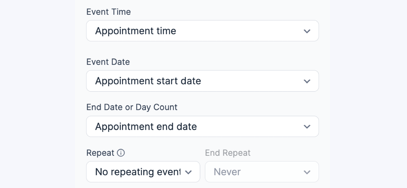Open the Appointment start date selector

202,81
